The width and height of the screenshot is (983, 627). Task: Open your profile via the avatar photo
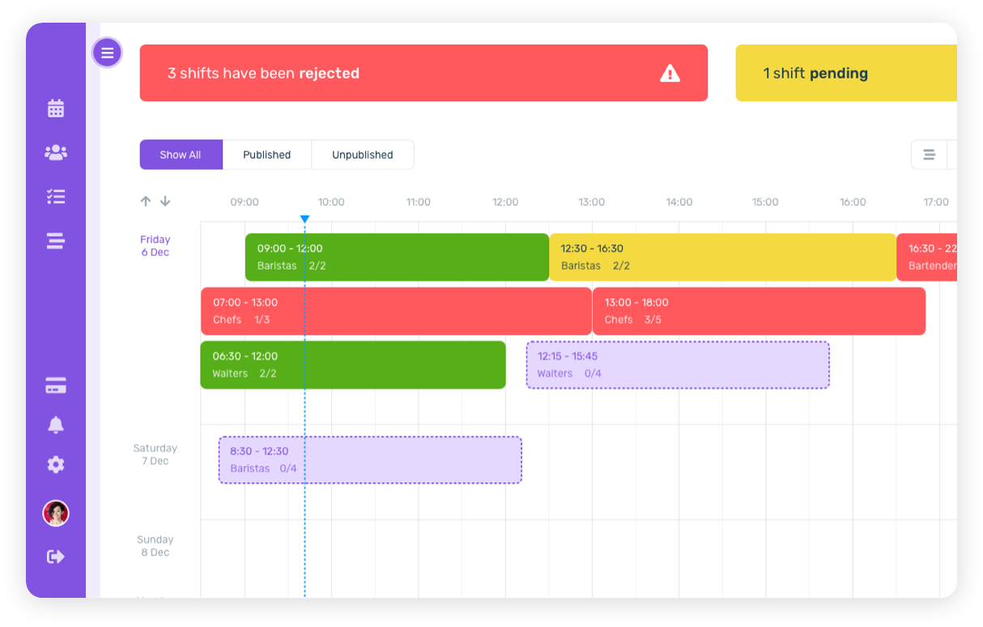pos(55,513)
